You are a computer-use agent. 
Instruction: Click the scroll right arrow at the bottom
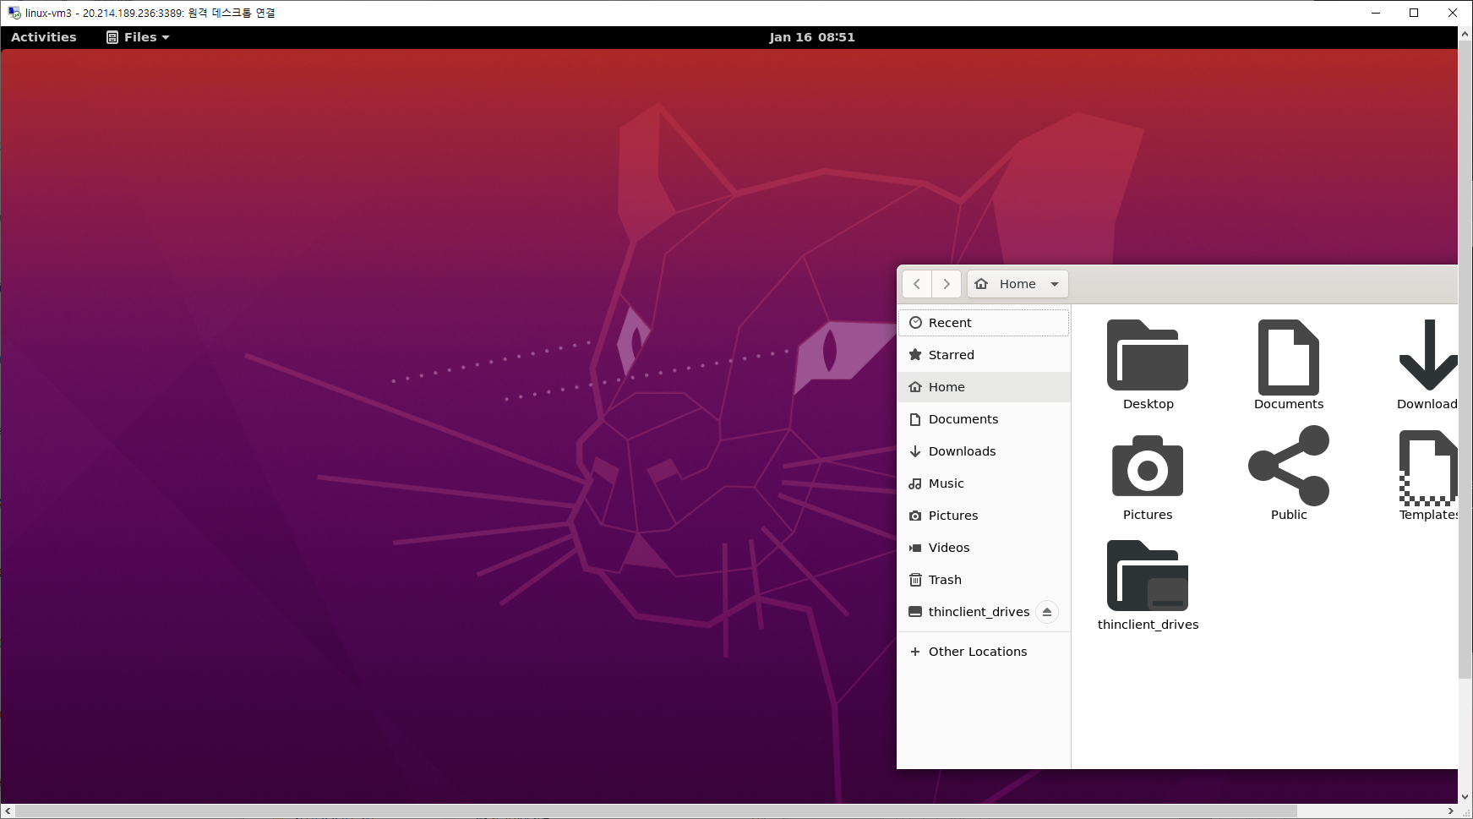tap(1451, 811)
